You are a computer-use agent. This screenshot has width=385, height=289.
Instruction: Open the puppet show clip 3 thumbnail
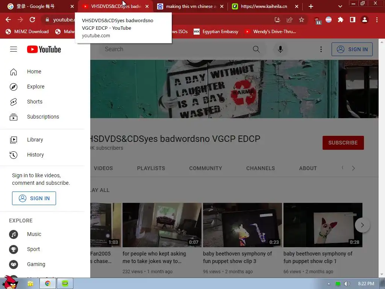pyautogui.click(x=243, y=225)
